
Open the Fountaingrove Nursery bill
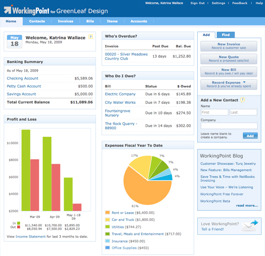[118, 113]
